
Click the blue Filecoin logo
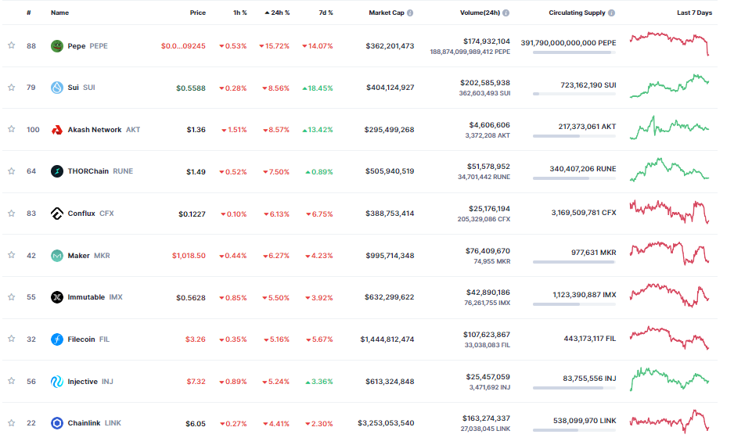(57, 339)
